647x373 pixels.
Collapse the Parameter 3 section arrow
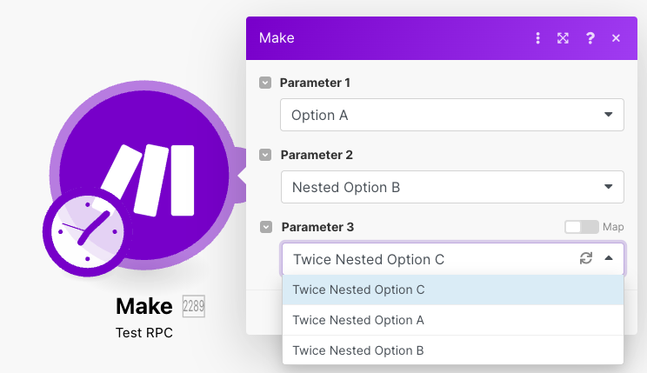pos(265,227)
